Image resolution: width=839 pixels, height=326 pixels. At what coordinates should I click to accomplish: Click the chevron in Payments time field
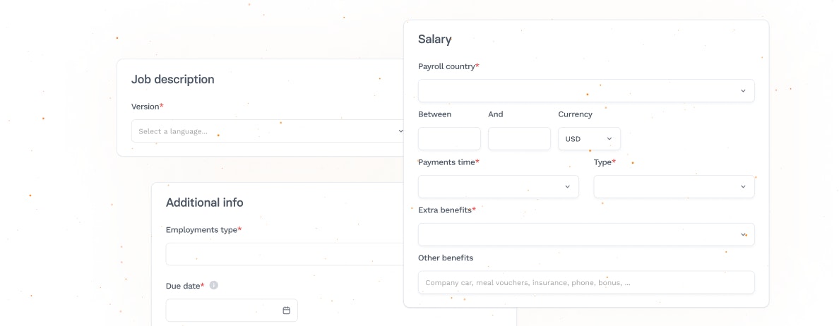[x=567, y=186]
